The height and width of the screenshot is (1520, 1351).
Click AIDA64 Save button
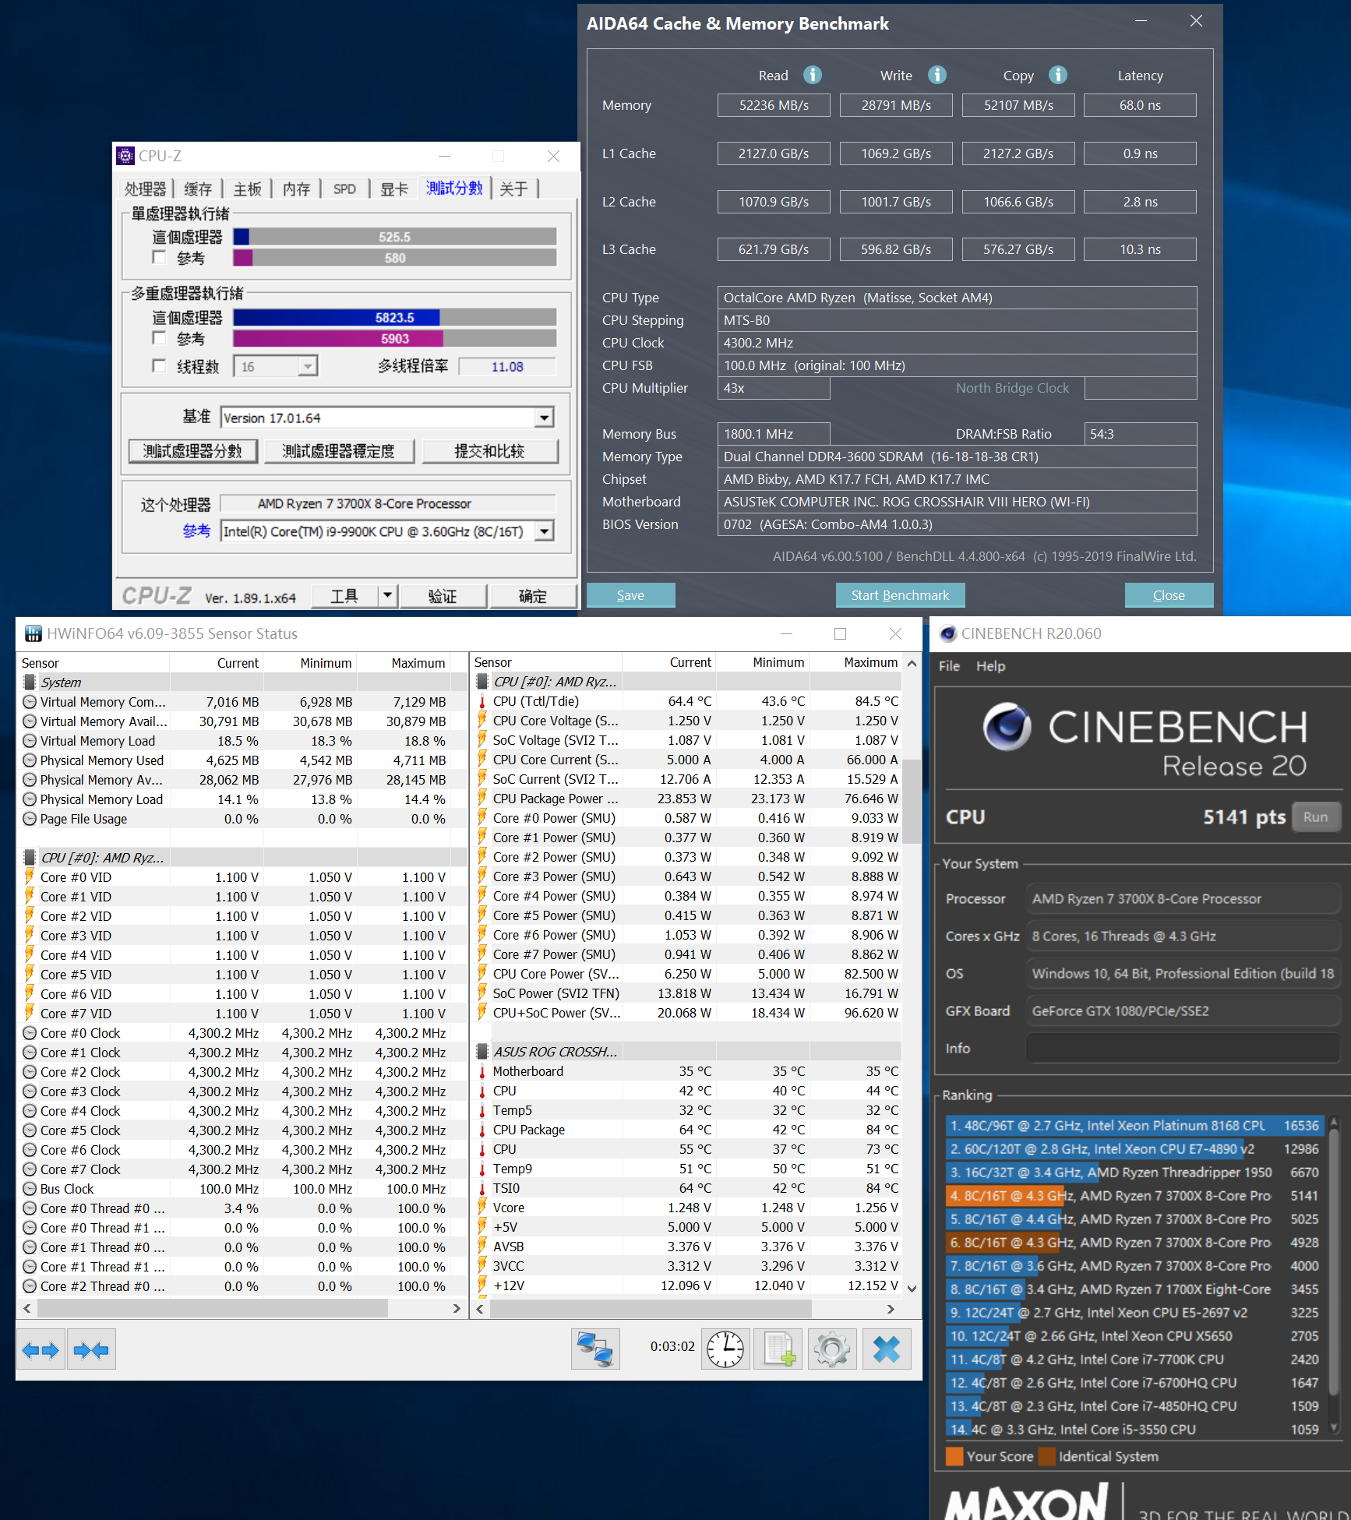(x=630, y=595)
